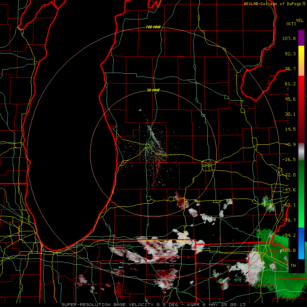
Task: Click the -0.9 legend value
Action: (291, 145)
